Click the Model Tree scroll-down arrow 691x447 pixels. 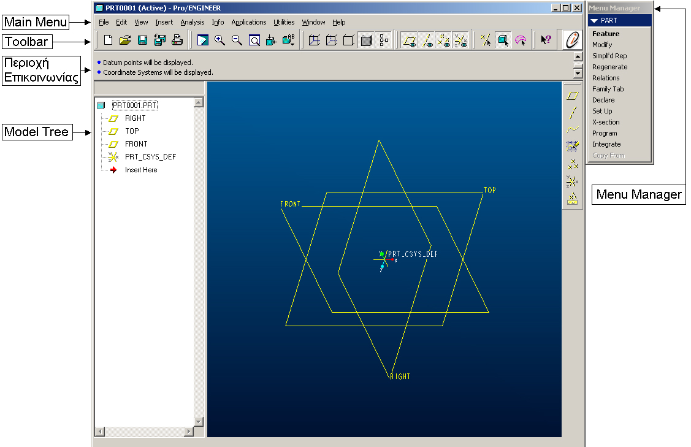click(198, 421)
